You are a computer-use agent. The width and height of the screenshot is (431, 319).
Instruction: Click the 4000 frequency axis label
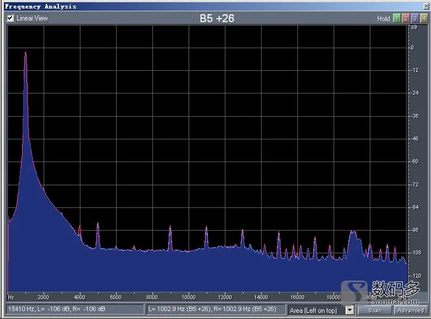pyautogui.click(x=80, y=297)
